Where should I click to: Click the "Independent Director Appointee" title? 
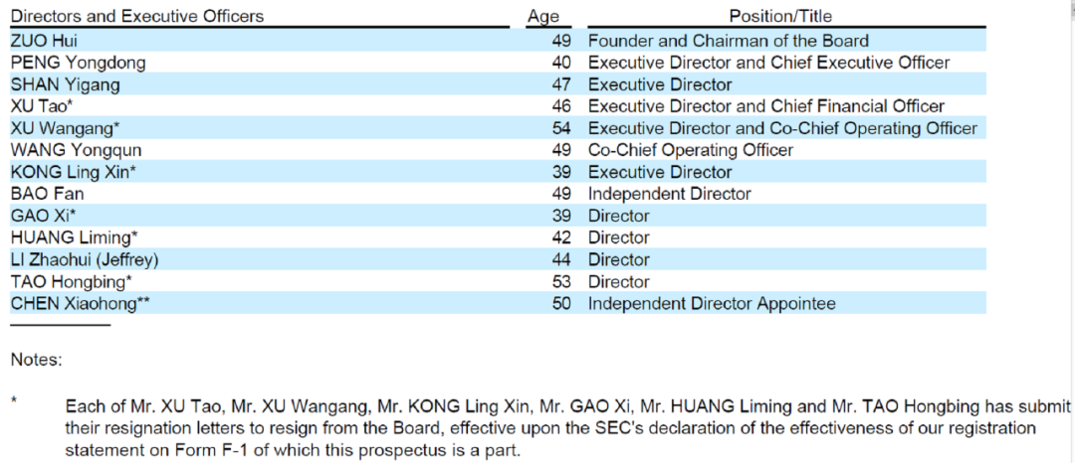[712, 303]
